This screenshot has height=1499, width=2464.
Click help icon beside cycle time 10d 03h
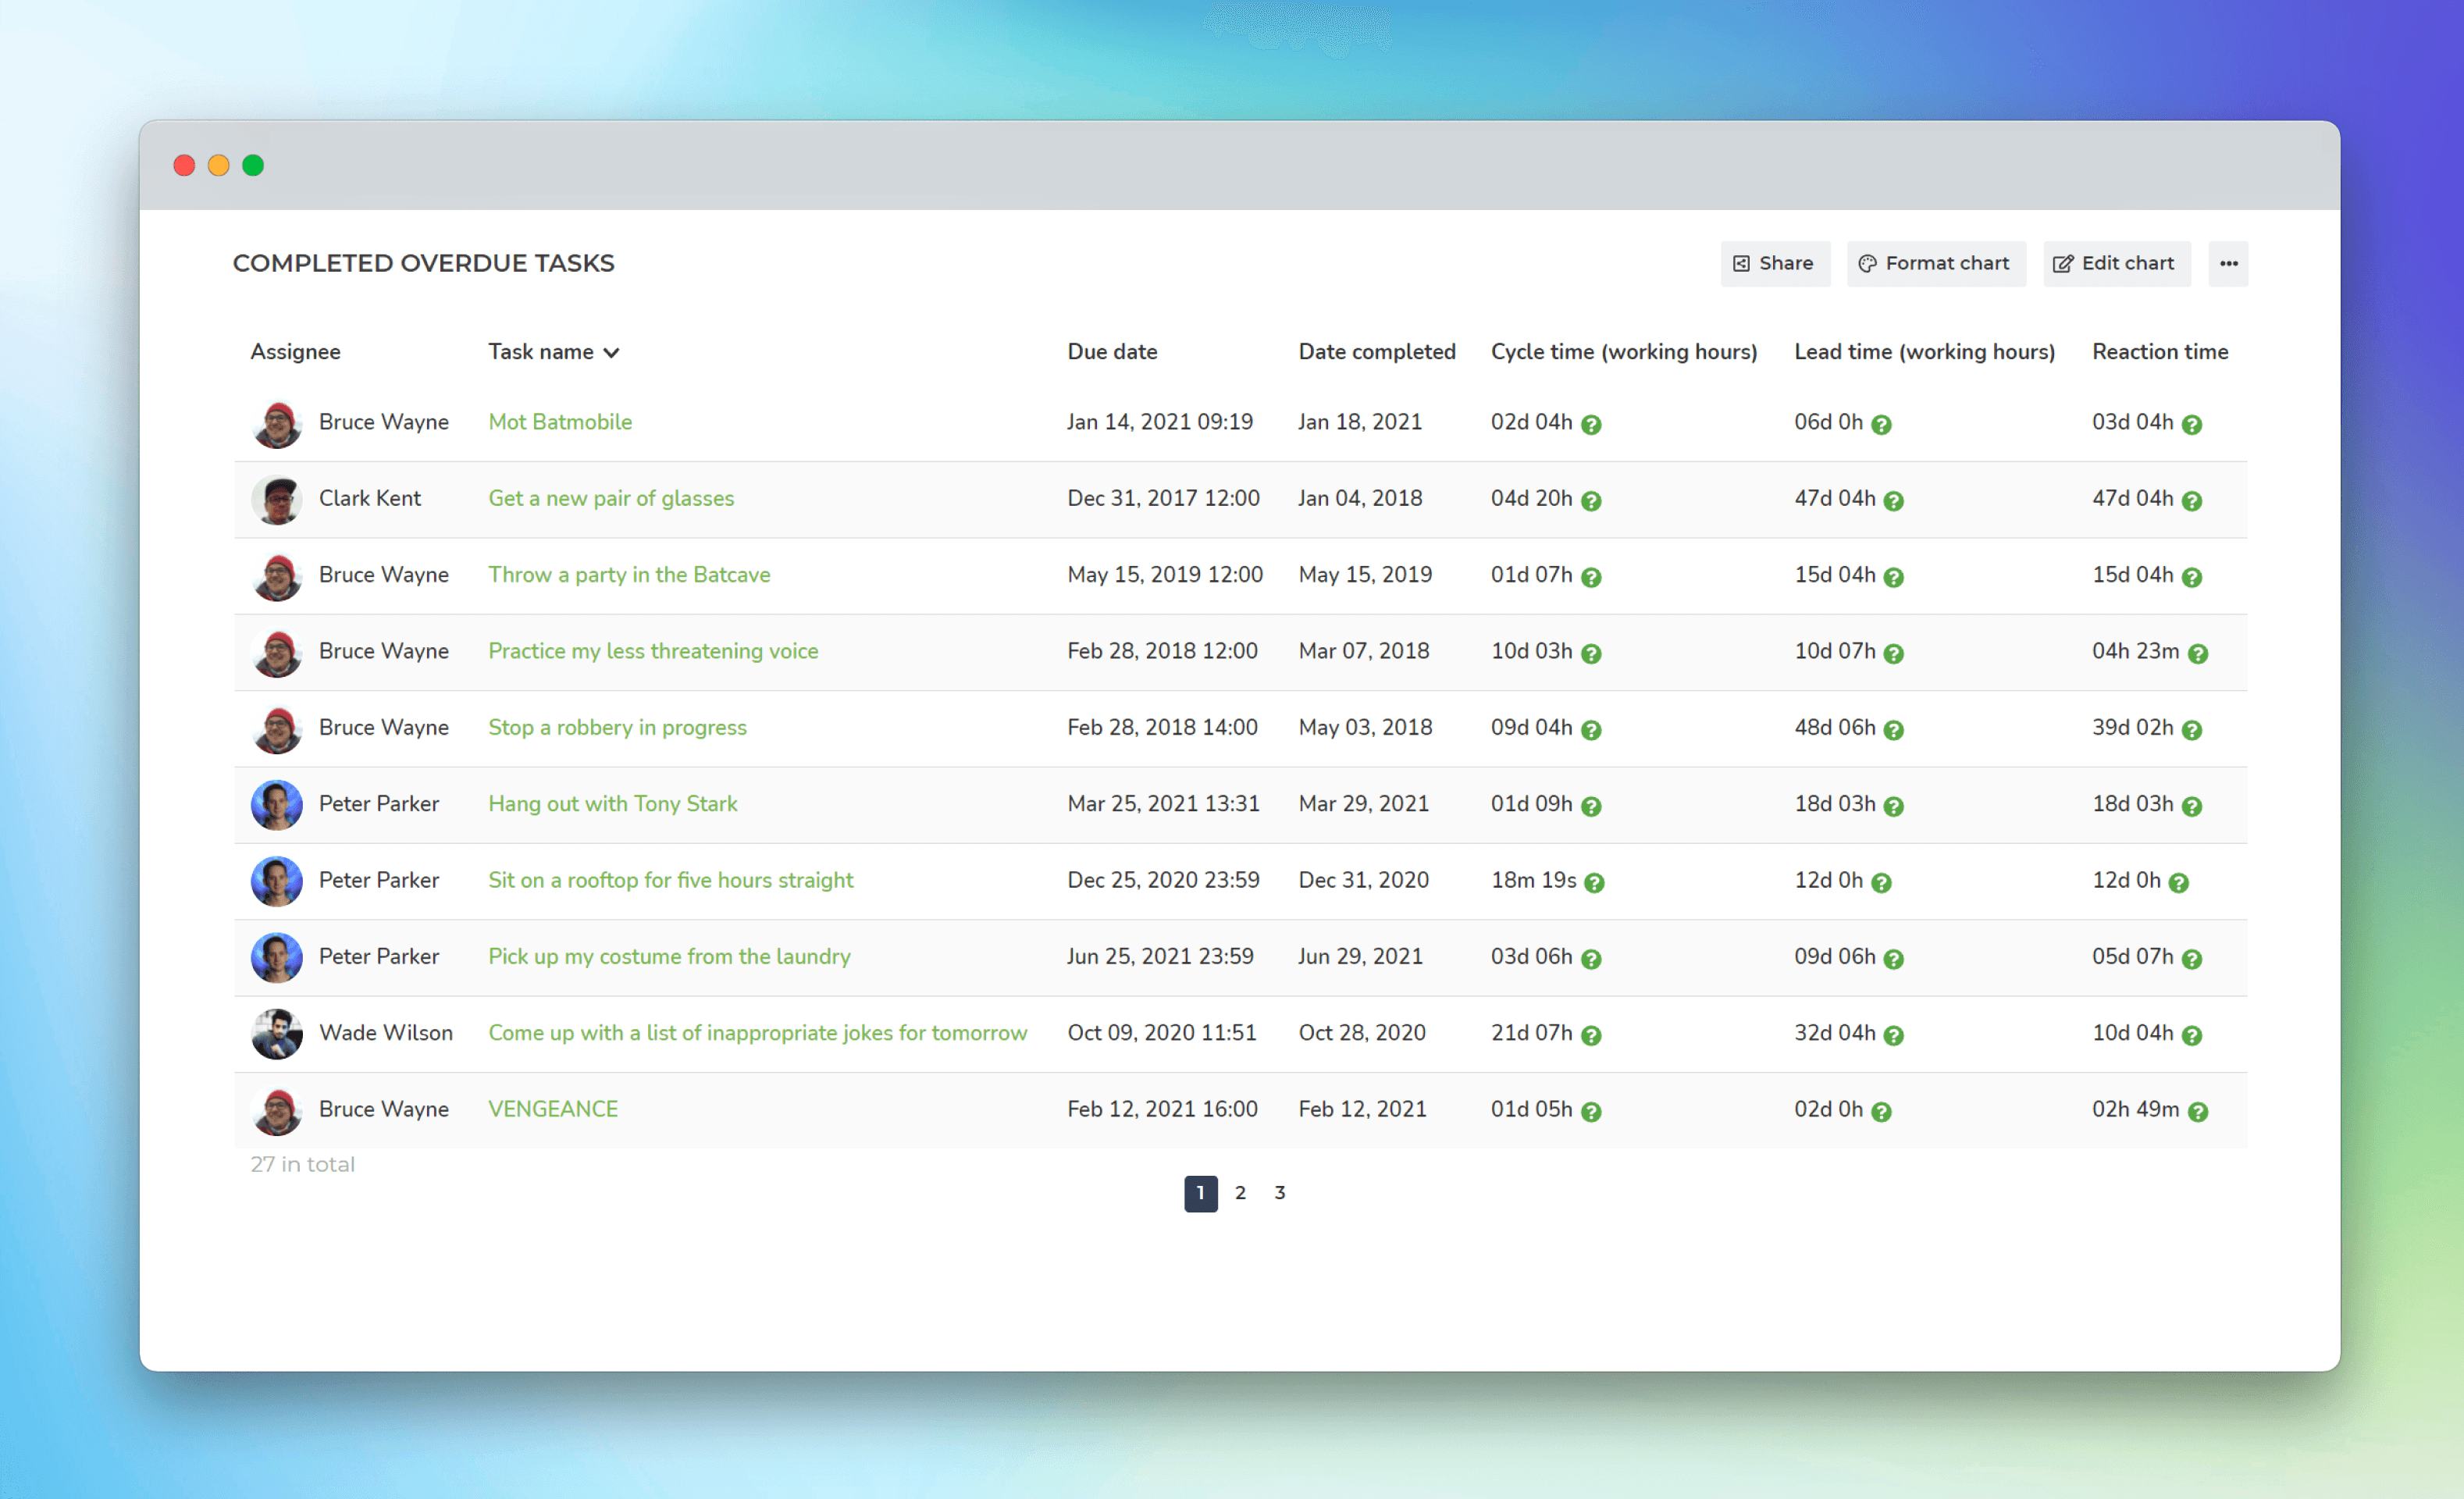1591,654
